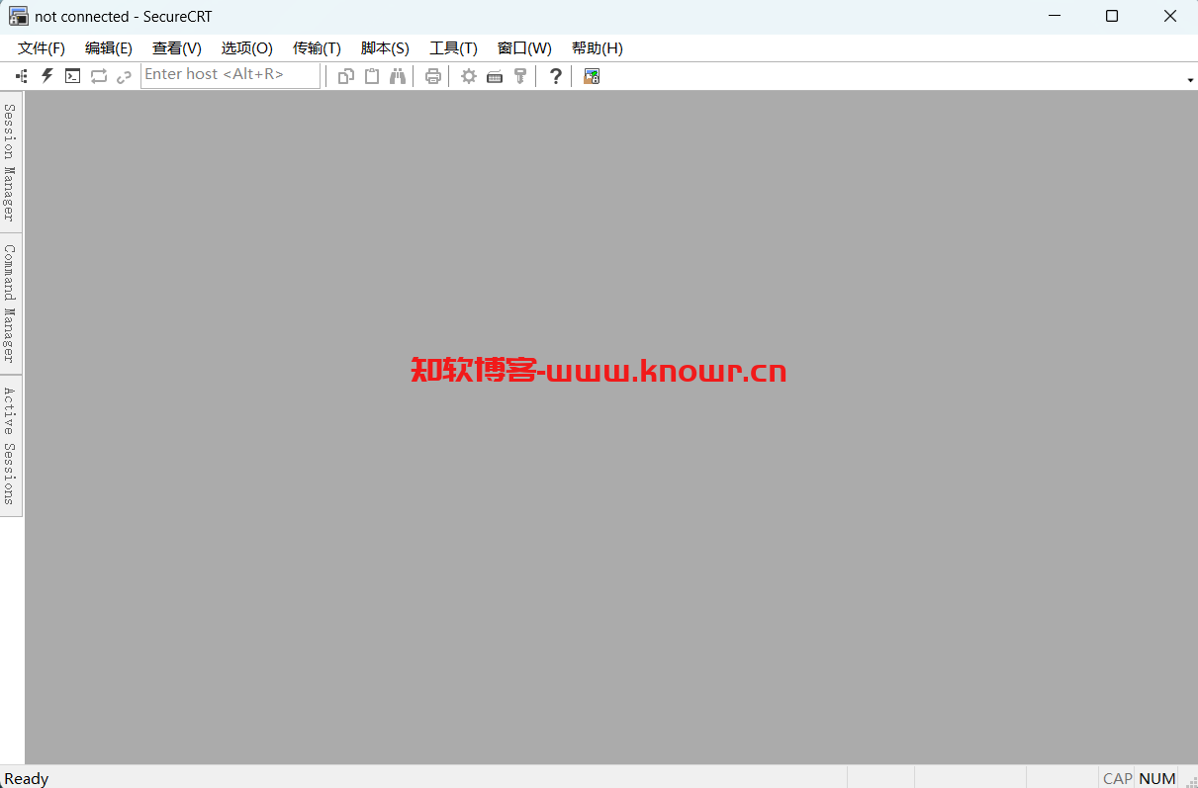The image size is (1198, 788).
Task: Click the CAP status bar indicator
Action: [x=1118, y=778]
